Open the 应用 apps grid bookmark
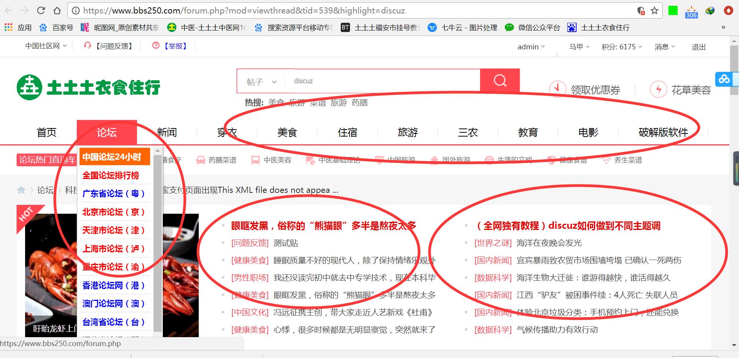This screenshot has height=358, width=739. (x=18, y=27)
